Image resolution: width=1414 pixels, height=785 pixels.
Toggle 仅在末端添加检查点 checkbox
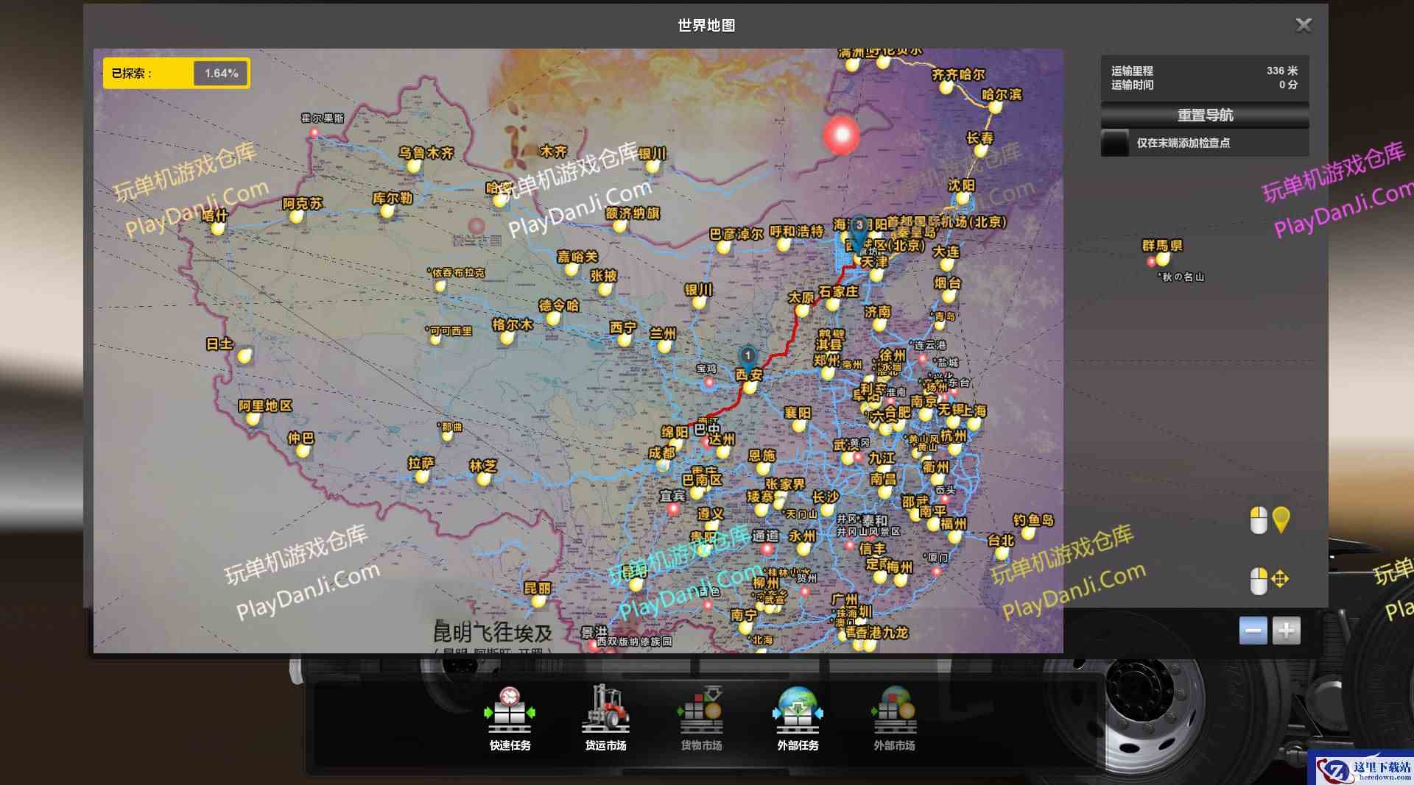[1115, 143]
